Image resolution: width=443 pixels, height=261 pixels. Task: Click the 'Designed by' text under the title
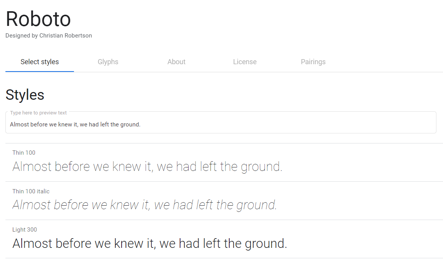(x=22, y=36)
